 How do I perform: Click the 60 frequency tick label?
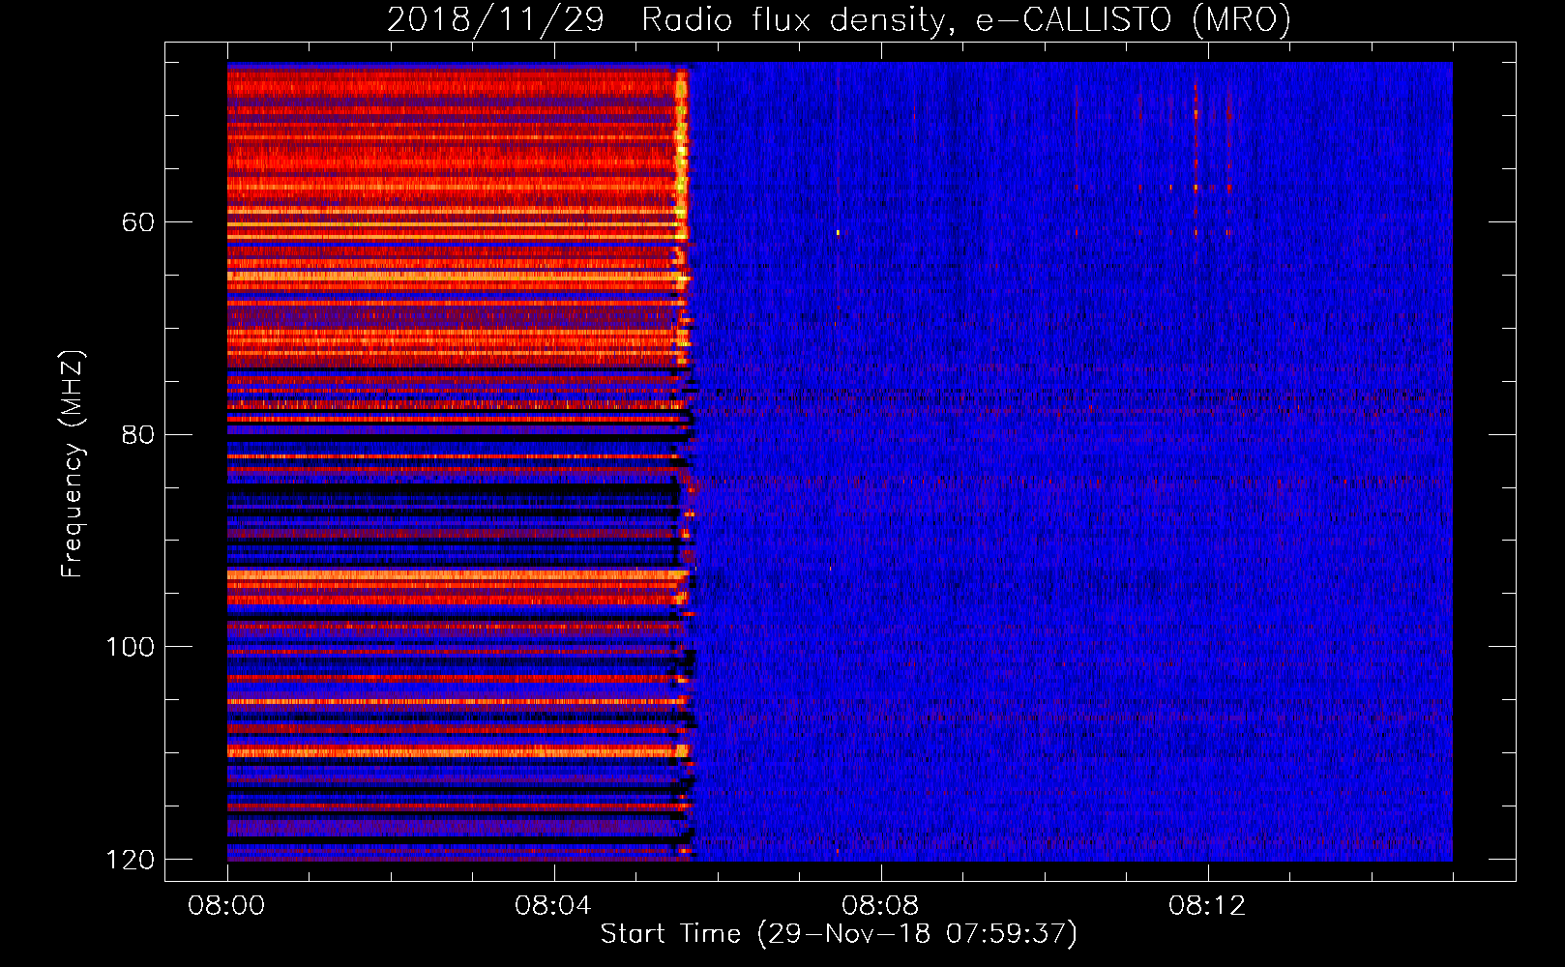(138, 222)
